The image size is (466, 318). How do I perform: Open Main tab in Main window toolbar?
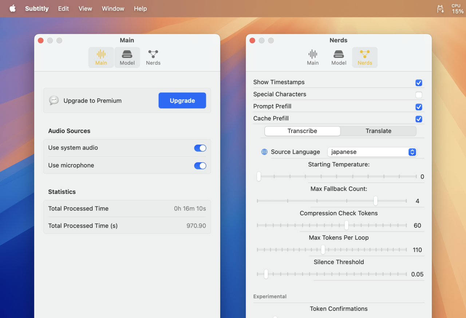[101, 57]
